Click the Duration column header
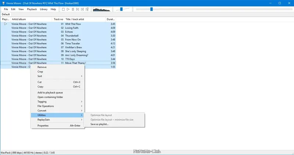Viewport: 294px width, 155px height. (111, 19)
